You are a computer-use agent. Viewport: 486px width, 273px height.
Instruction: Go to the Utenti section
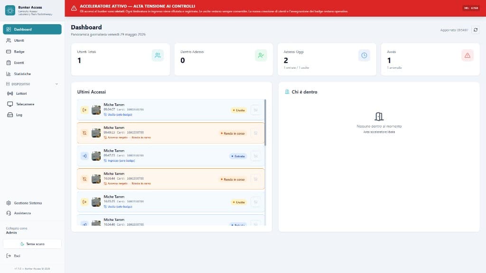pos(32,41)
